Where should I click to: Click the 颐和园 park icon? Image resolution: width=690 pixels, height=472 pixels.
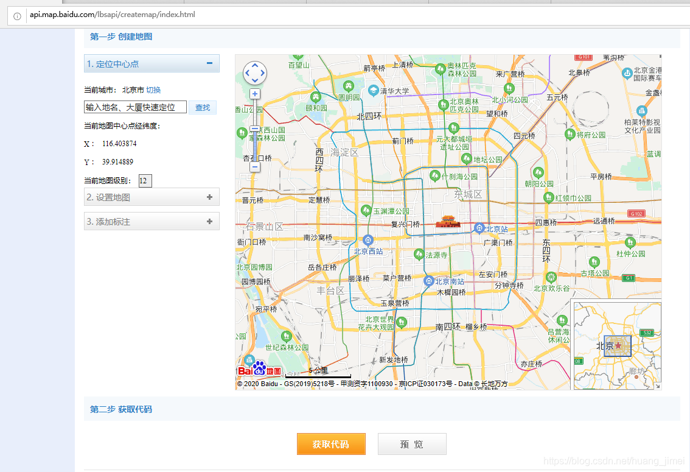tap(316, 97)
